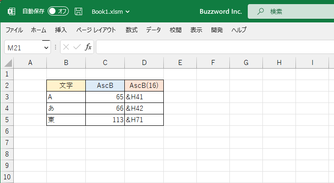Select column E header
The image size is (334, 183).
[180, 63]
